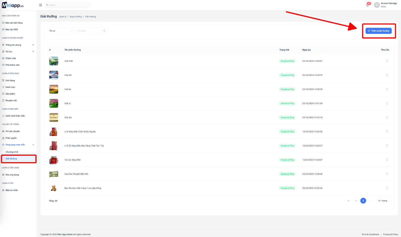Click the Quay thưởng breadcrumb link
The height and width of the screenshot is (237, 401).
coord(76,17)
